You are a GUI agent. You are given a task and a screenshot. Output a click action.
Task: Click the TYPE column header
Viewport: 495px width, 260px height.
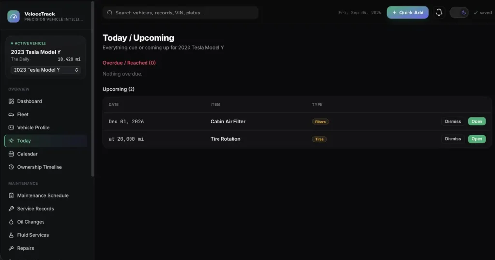(x=317, y=104)
